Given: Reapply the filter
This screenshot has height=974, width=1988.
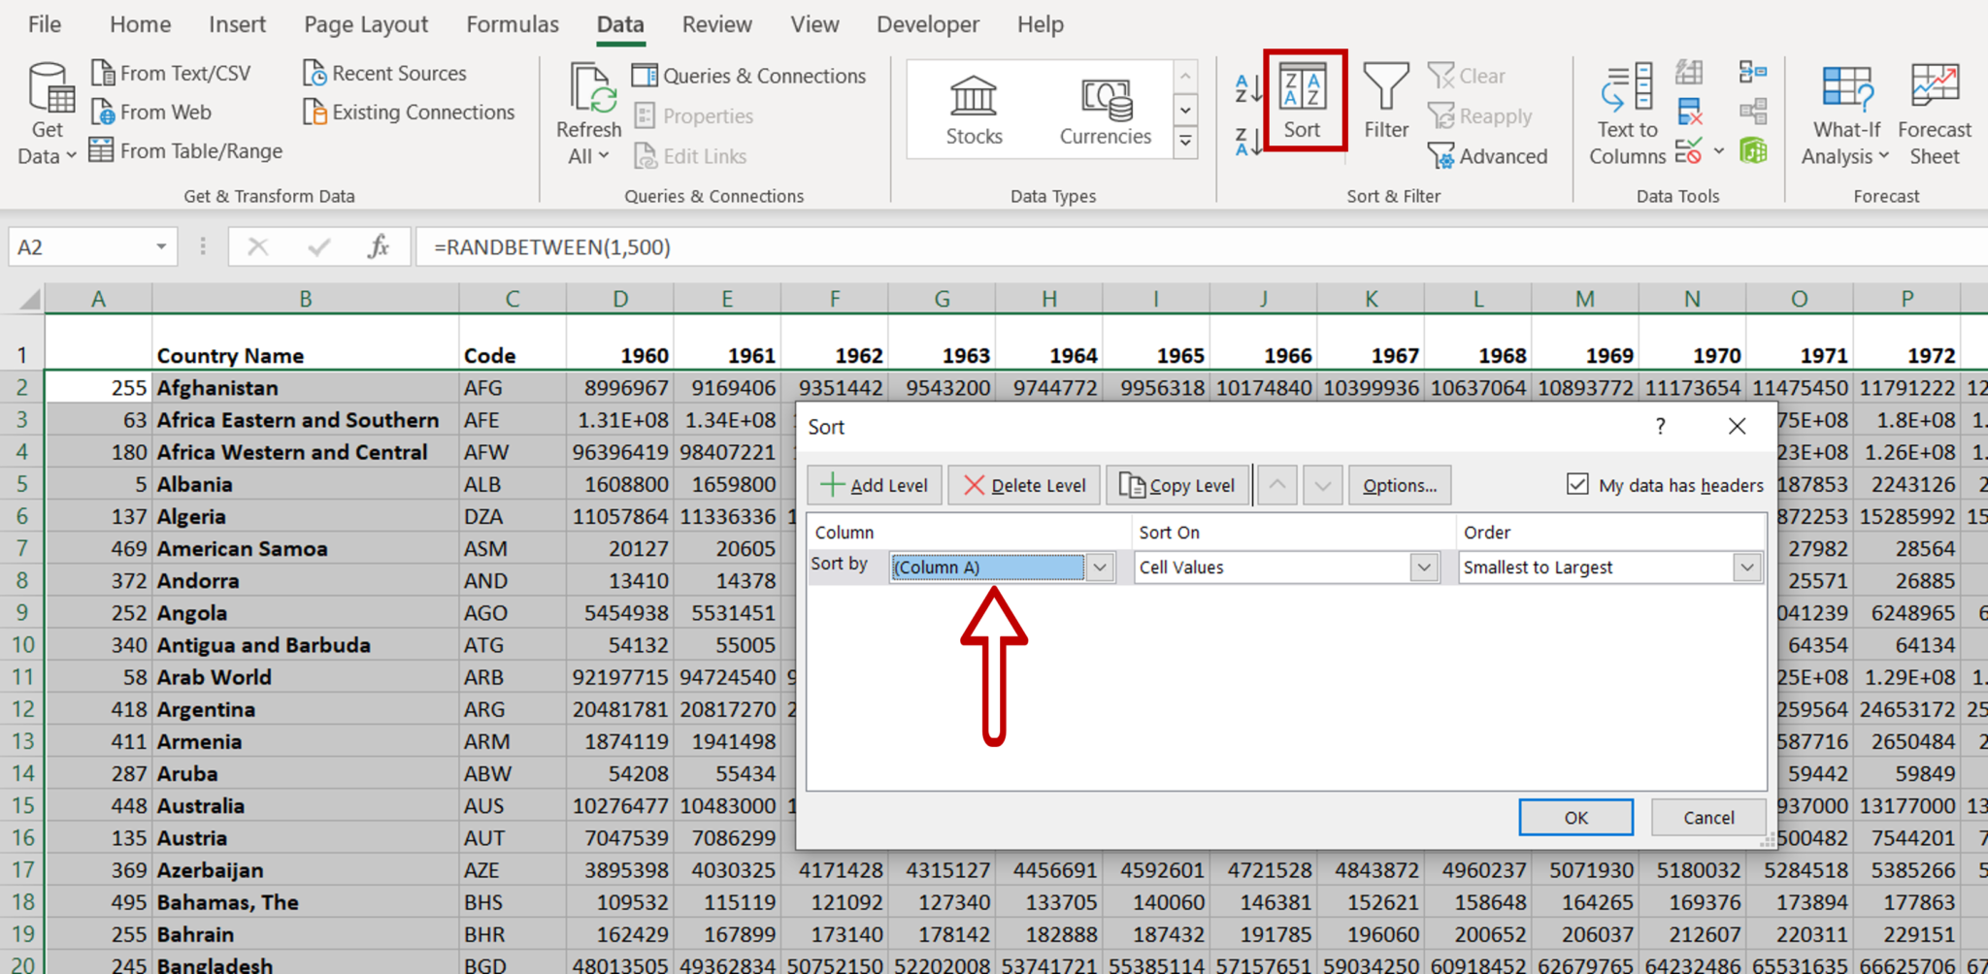Looking at the screenshot, I should [x=1479, y=115].
